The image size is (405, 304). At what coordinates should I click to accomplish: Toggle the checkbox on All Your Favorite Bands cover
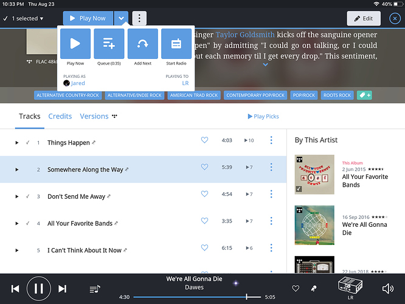[299, 189]
